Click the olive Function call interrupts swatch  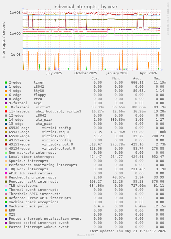[x=6, y=181]
